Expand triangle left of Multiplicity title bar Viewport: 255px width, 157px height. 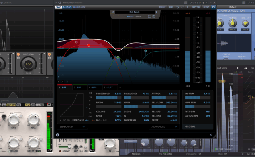pyautogui.click(x=56, y=3)
